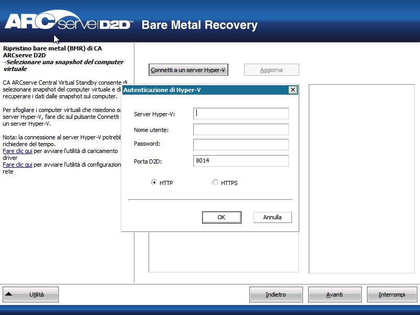Click the Porta D2D: label
This screenshot has width=420, height=315.
point(148,161)
